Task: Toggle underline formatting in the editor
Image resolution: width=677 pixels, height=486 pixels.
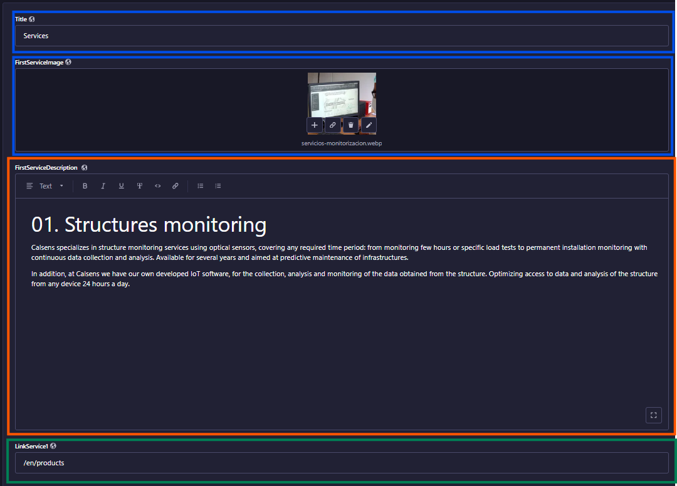Action: coord(121,186)
